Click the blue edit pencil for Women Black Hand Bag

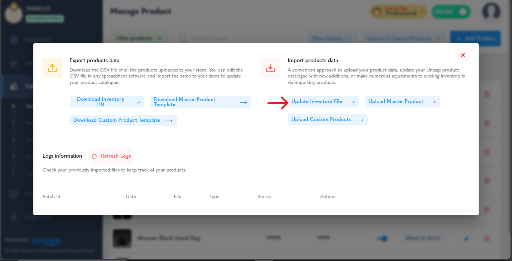click(466, 238)
